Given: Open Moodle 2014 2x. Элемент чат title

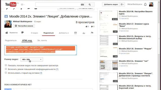Looking at the screenshot, I should point(134,61).
